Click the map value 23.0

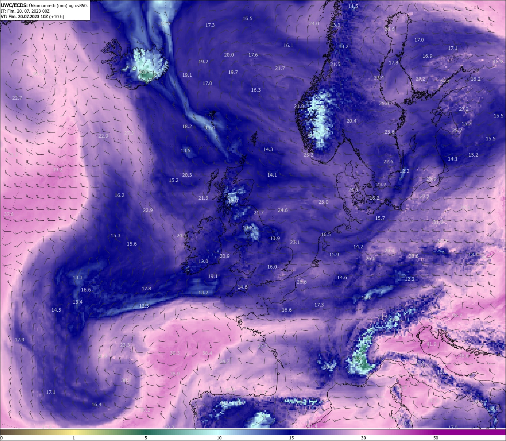pyautogui.click(x=323, y=202)
